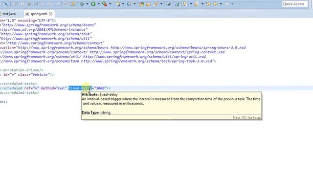The height and width of the screenshot is (176, 313).
Task: Click the Last Edit Location icon
Action: 208,4
